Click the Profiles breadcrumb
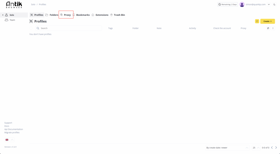The width and height of the screenshot is (280, 154). (x=42, y=4)
